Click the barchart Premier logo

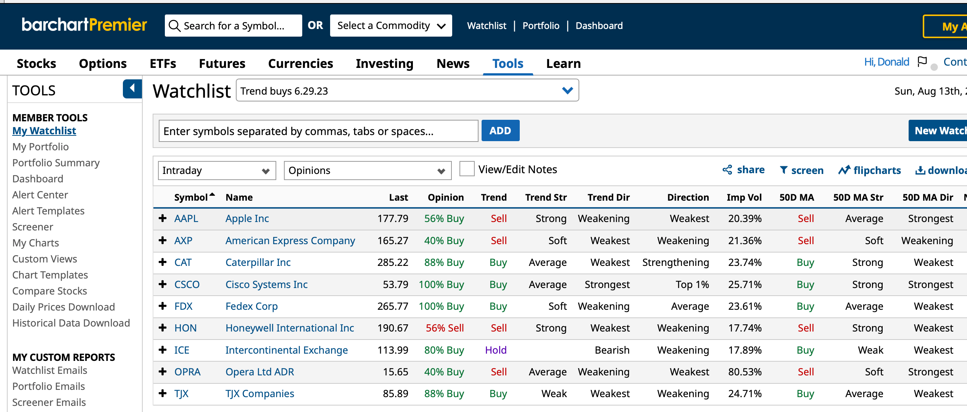coord(84,25)
